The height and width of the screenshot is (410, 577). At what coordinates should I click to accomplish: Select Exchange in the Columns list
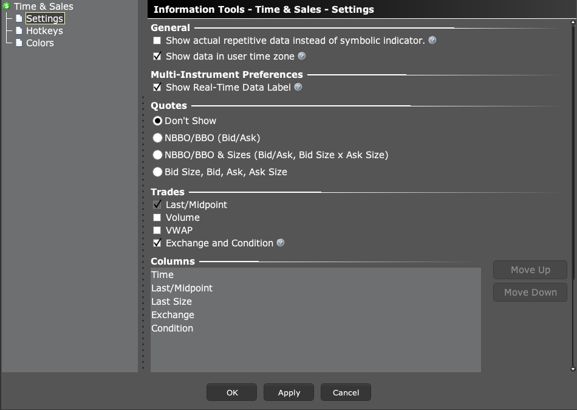coord(316,315)
